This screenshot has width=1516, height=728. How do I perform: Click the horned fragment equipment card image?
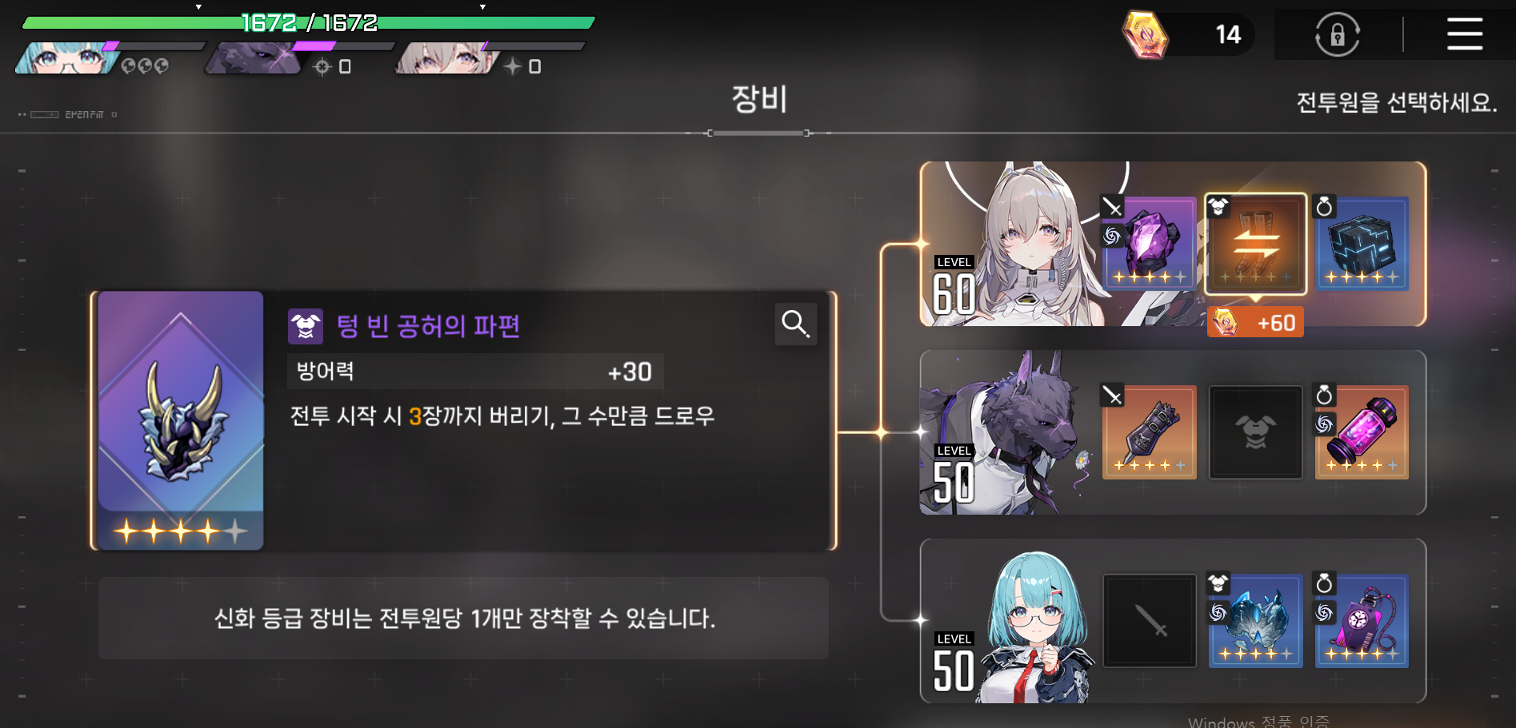pyautogui.click(x=181, y=420)
